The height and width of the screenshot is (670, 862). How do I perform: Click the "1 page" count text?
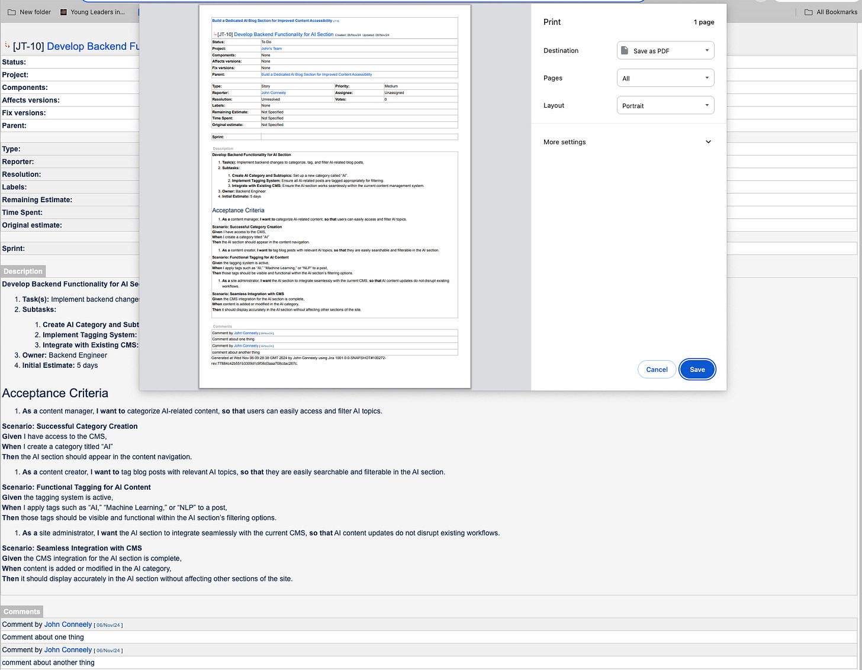(x=704, y=22)
